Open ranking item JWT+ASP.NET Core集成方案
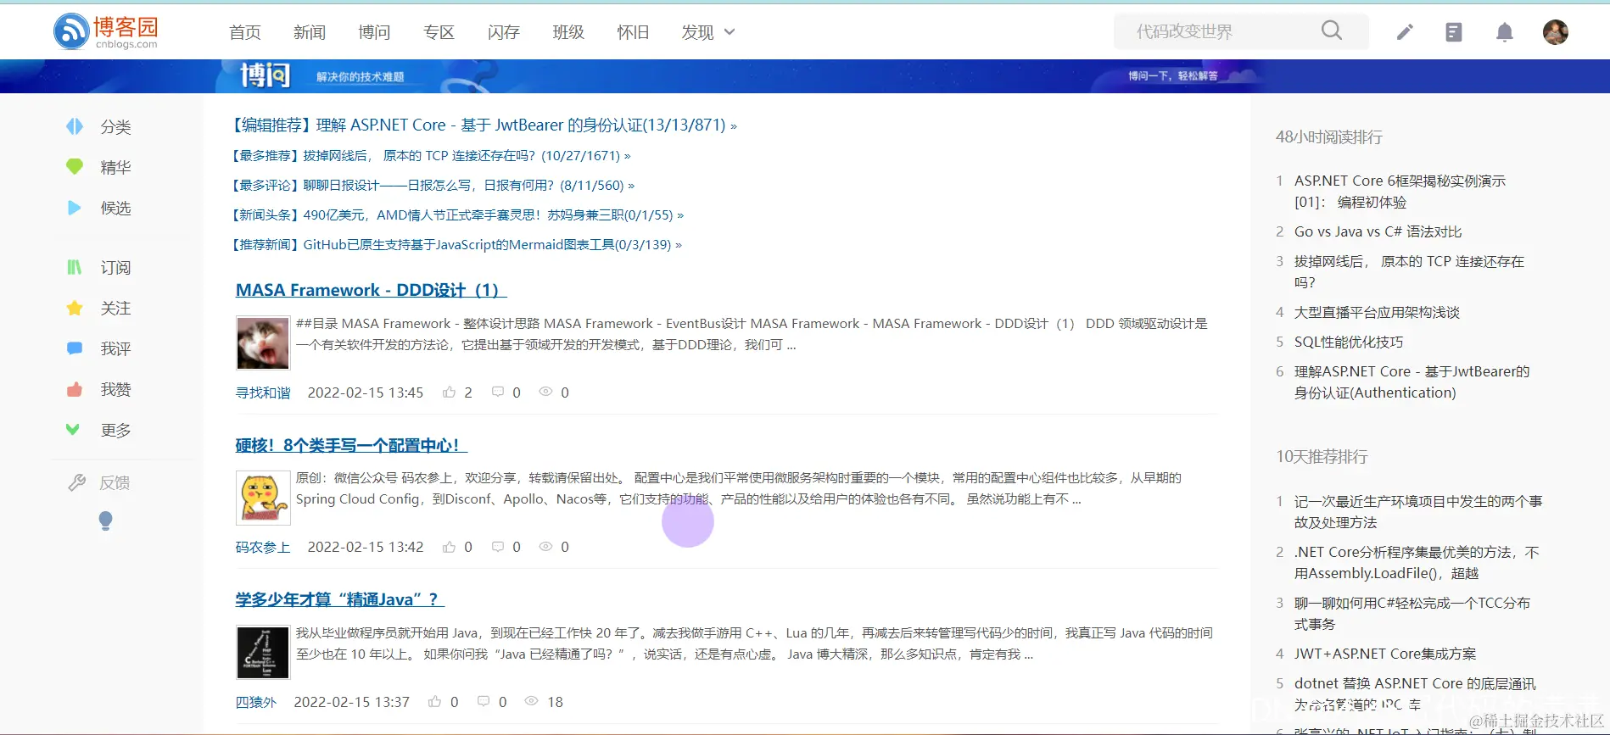 [x=1385, y=654]
